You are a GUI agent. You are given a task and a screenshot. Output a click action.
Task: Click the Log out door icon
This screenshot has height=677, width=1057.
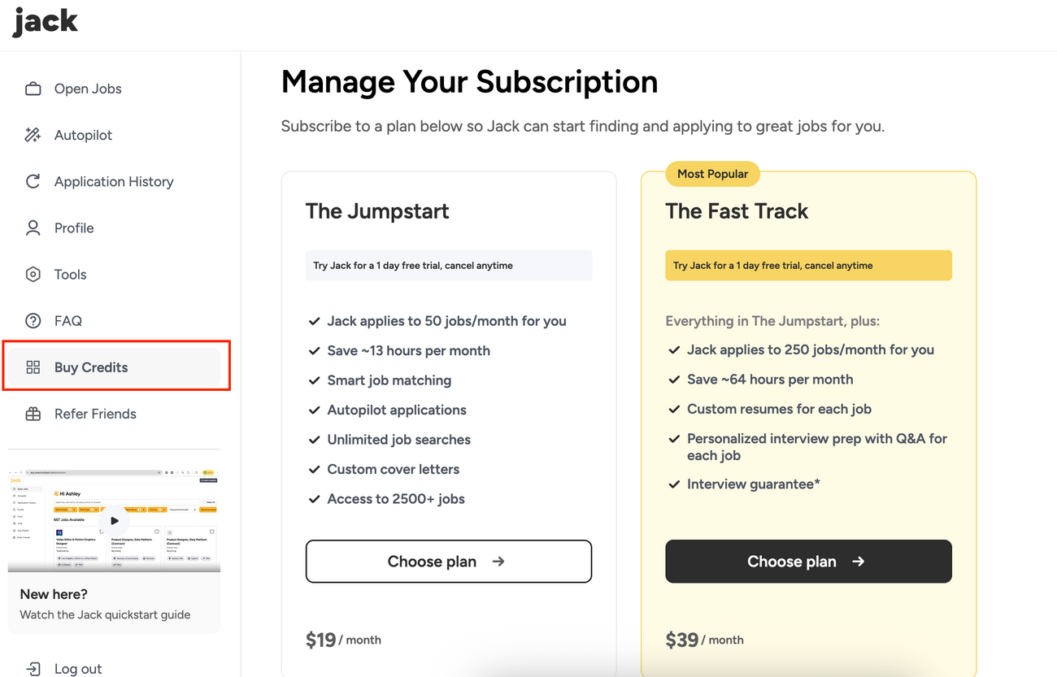click(x=33, y=669)
